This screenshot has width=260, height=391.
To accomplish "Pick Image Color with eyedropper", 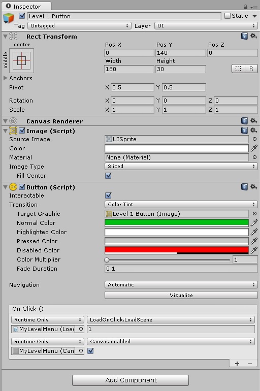I will pos(254,148).
